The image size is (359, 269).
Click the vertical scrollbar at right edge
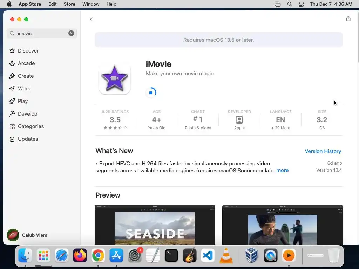click(x=358, y=38)
